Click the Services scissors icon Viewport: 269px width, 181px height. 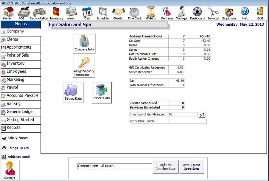(213, 13)
